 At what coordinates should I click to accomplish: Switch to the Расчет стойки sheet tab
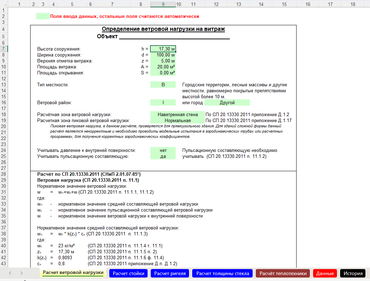click(128, 273)
